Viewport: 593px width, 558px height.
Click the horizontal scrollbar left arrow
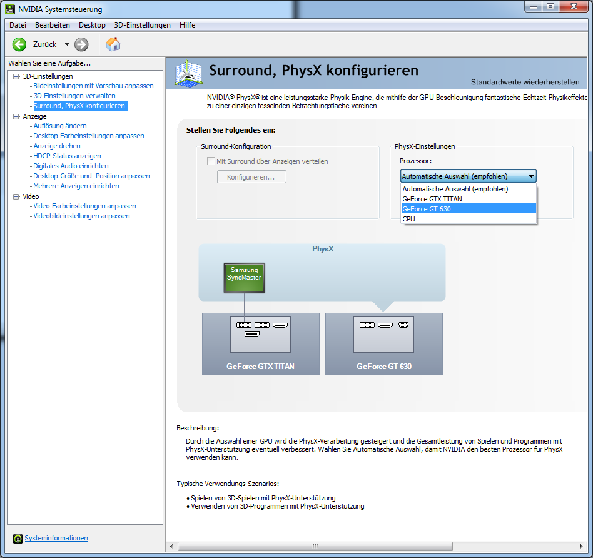[x=171, y=546]
